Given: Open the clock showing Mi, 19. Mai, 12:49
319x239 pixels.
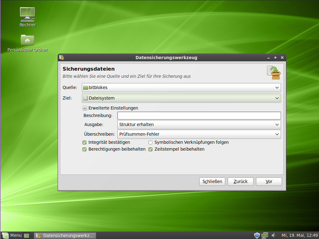Looking at the screenshot, I should click(299, 235).
